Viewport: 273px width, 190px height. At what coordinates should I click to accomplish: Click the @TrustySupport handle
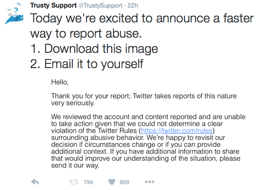click(100, 6)
